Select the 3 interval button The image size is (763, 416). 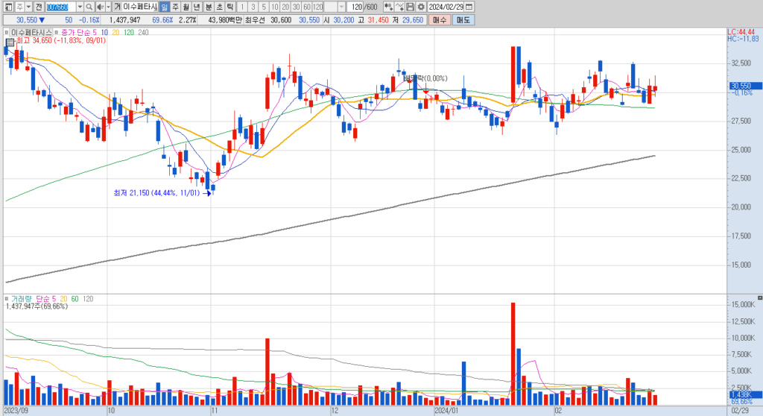(253, 7)
